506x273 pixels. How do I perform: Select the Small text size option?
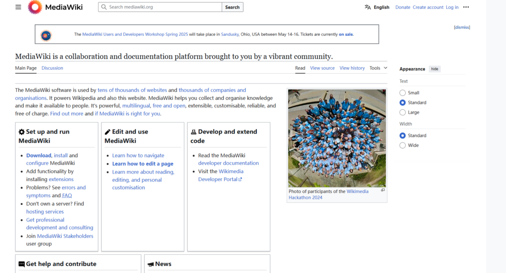403,93
